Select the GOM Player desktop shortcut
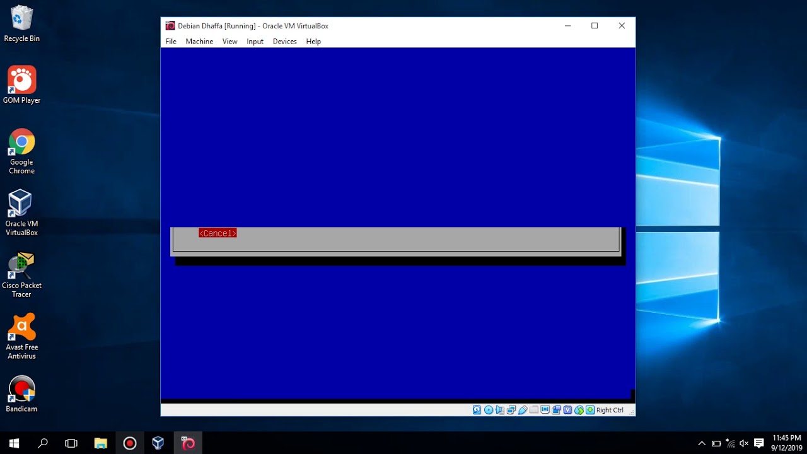Image resolution: width=807 pixels, height=454 pixels. click(21, 85)
